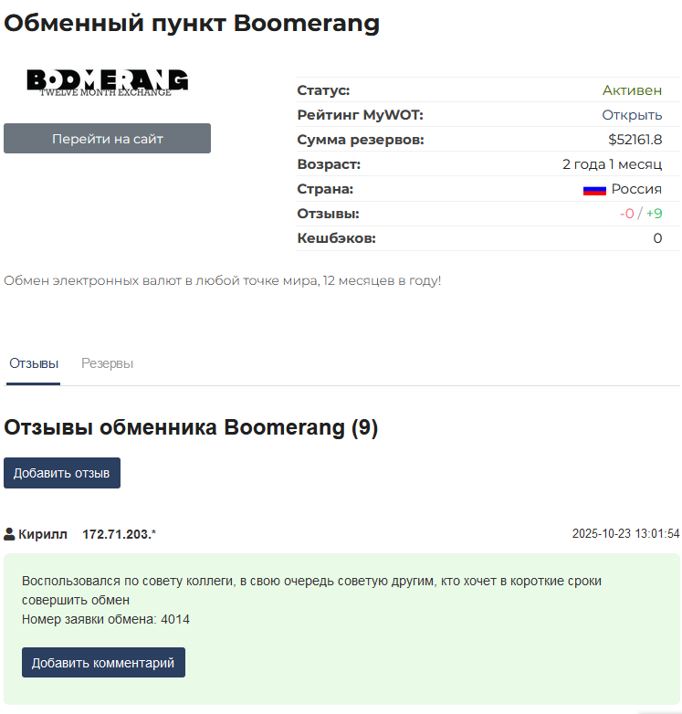
Task: Click the Boomerang exchange logo
Action: (x=107, y=81)
